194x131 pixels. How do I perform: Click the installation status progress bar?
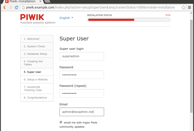point(128,20)
